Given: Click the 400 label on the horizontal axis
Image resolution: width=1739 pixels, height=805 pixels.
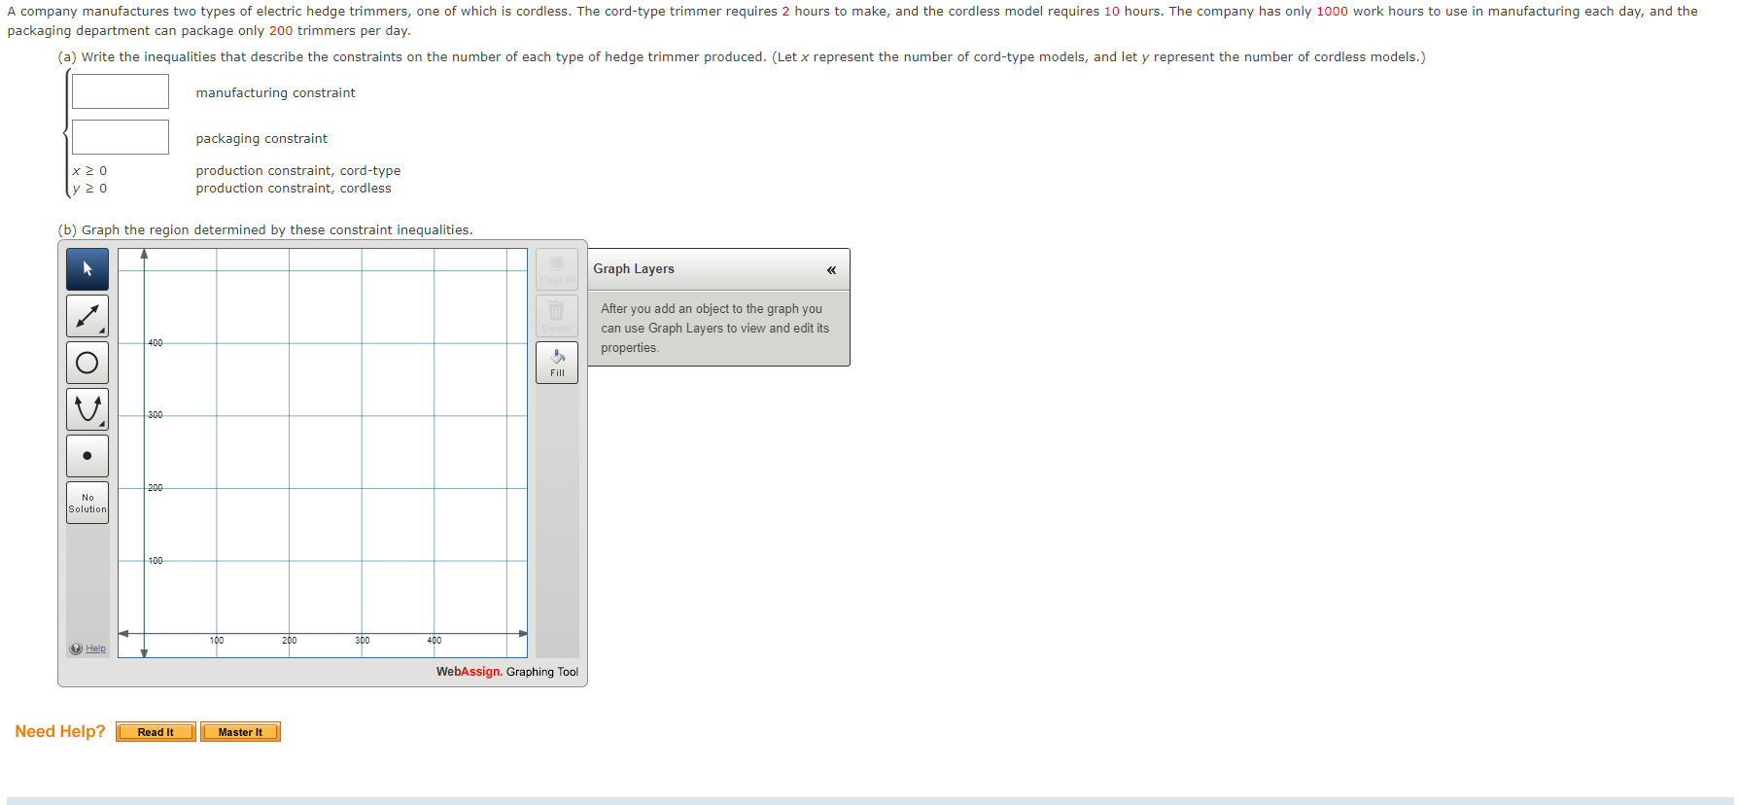Looking at the screenshot, I should coord(435,641).
